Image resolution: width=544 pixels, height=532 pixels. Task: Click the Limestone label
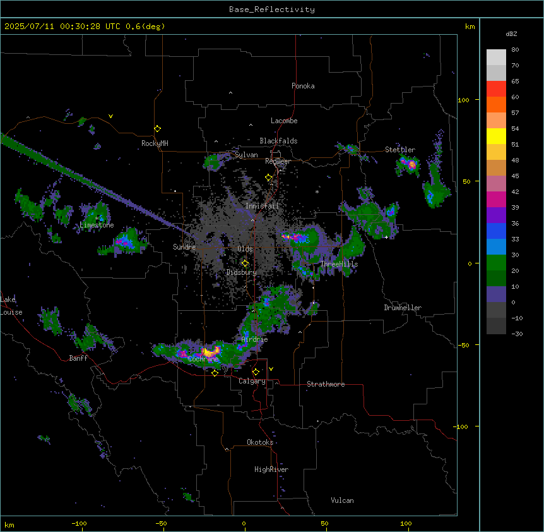click(97, 225)
